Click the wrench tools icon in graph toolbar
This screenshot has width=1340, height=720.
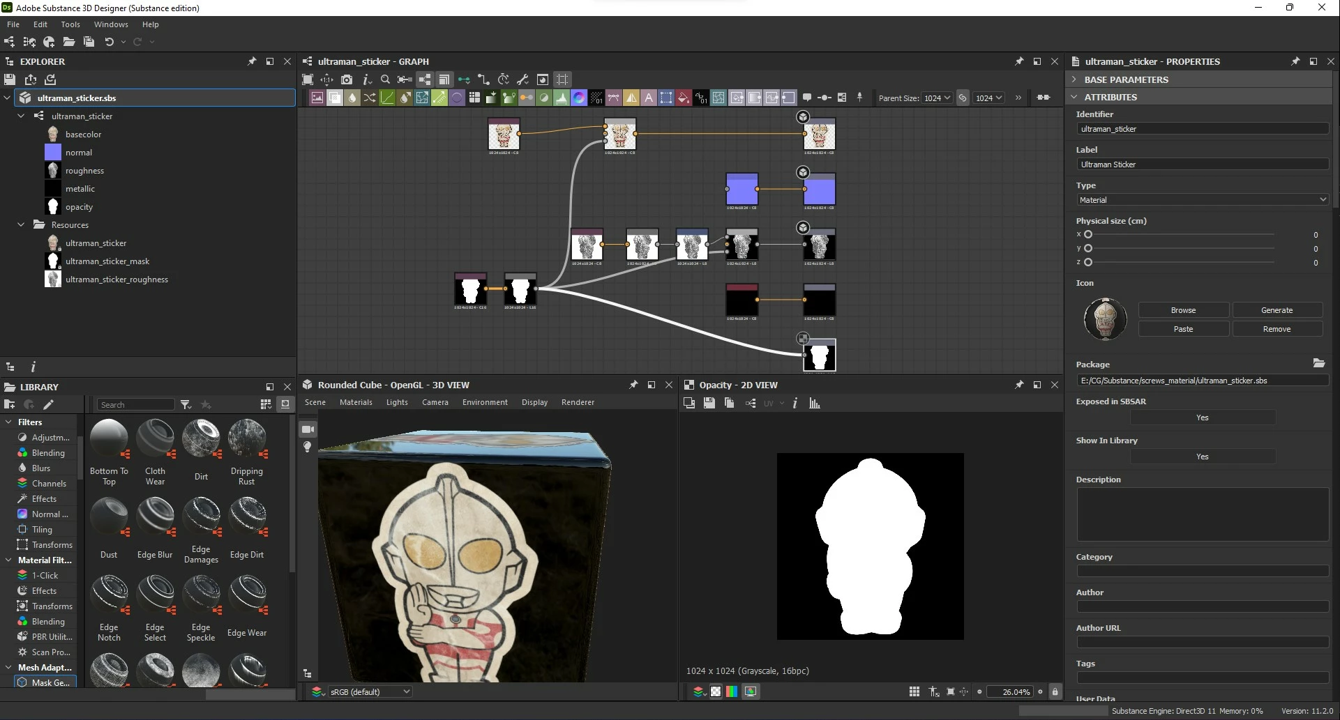click(522, 79)
